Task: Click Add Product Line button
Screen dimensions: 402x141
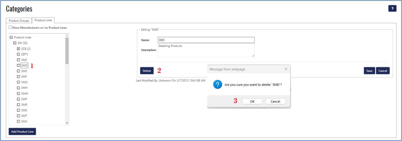Action: (x=22, y=131)
